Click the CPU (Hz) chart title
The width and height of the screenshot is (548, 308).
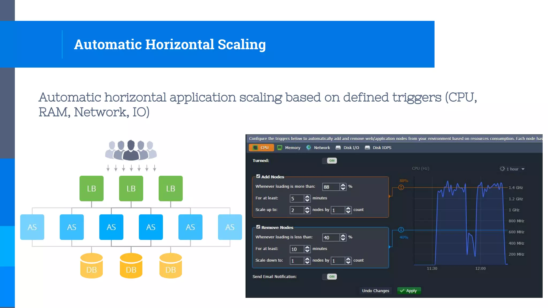(420, 168)
